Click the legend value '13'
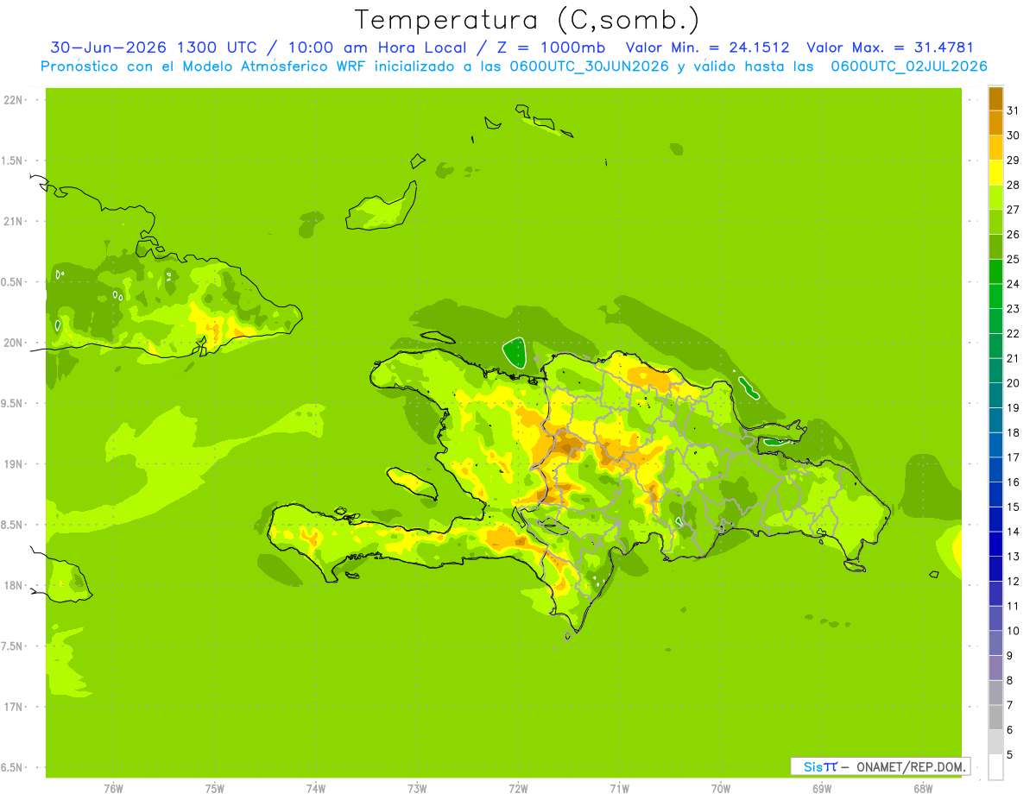Image resolution: width=1036 pixels, height=800 pixels. [x=1013, y=557]
